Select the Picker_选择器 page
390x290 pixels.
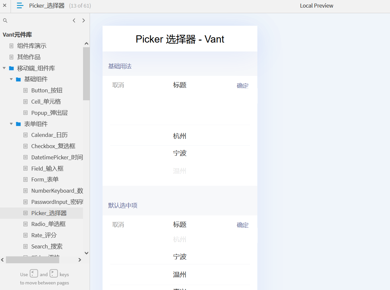click(49, 213)
